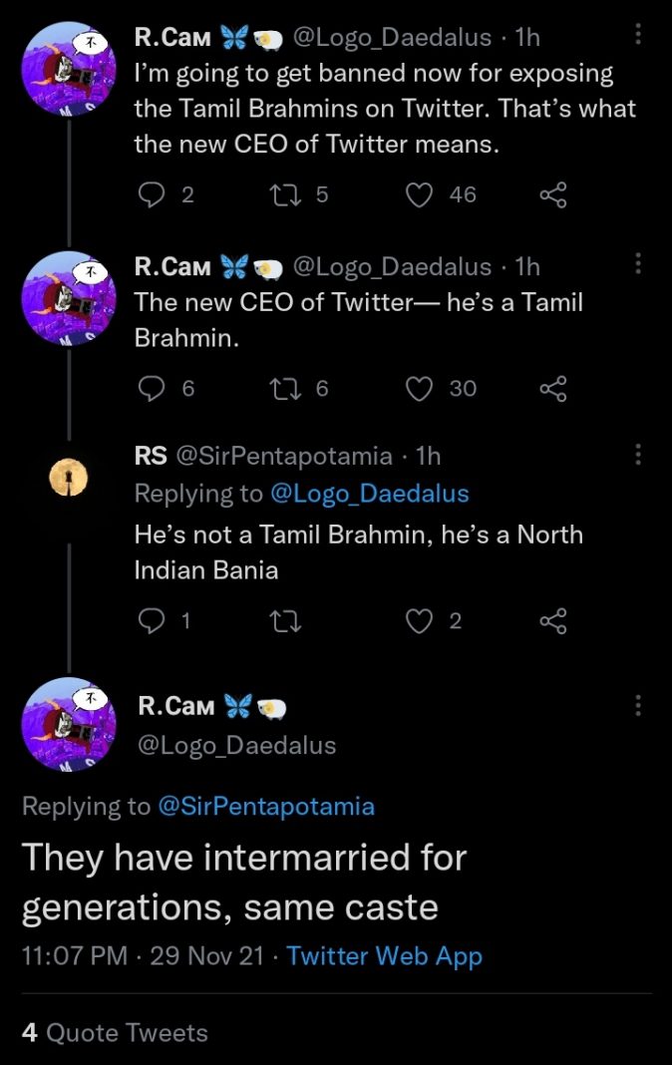Image resolution: width=672 pixels, height=1065 pixels.
Task: View the 4 Quote Tweets
Action: [115, 1032]
